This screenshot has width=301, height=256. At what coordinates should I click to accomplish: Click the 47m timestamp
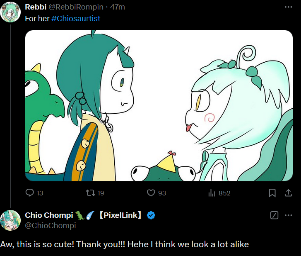(118, 7)
